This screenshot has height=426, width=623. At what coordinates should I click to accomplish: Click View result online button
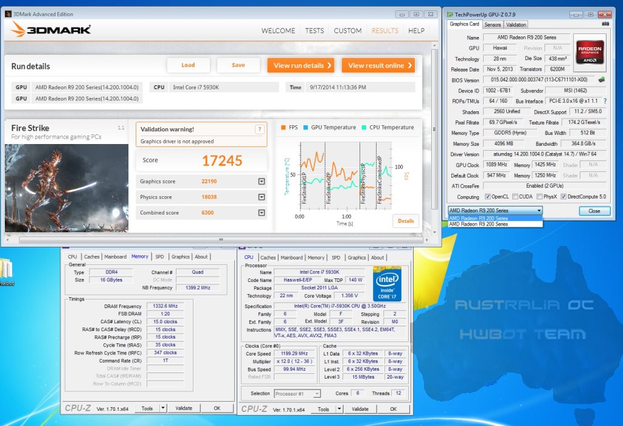pos(378,66)
